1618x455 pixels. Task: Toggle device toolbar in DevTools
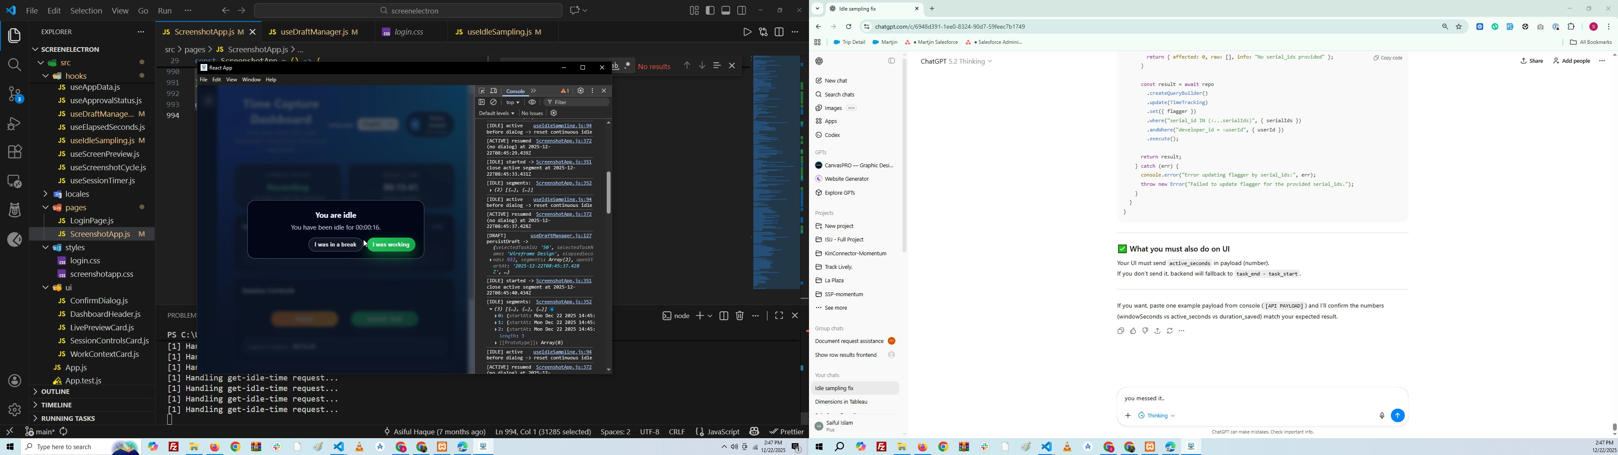pos(494,91)
